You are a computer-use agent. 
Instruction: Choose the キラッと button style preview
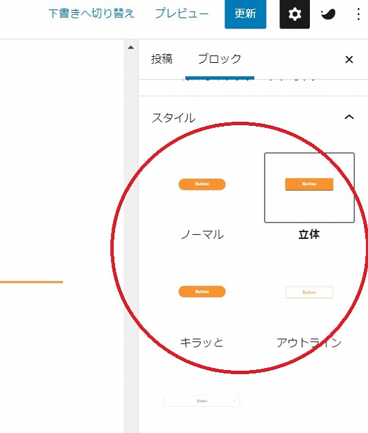point(202,292)
